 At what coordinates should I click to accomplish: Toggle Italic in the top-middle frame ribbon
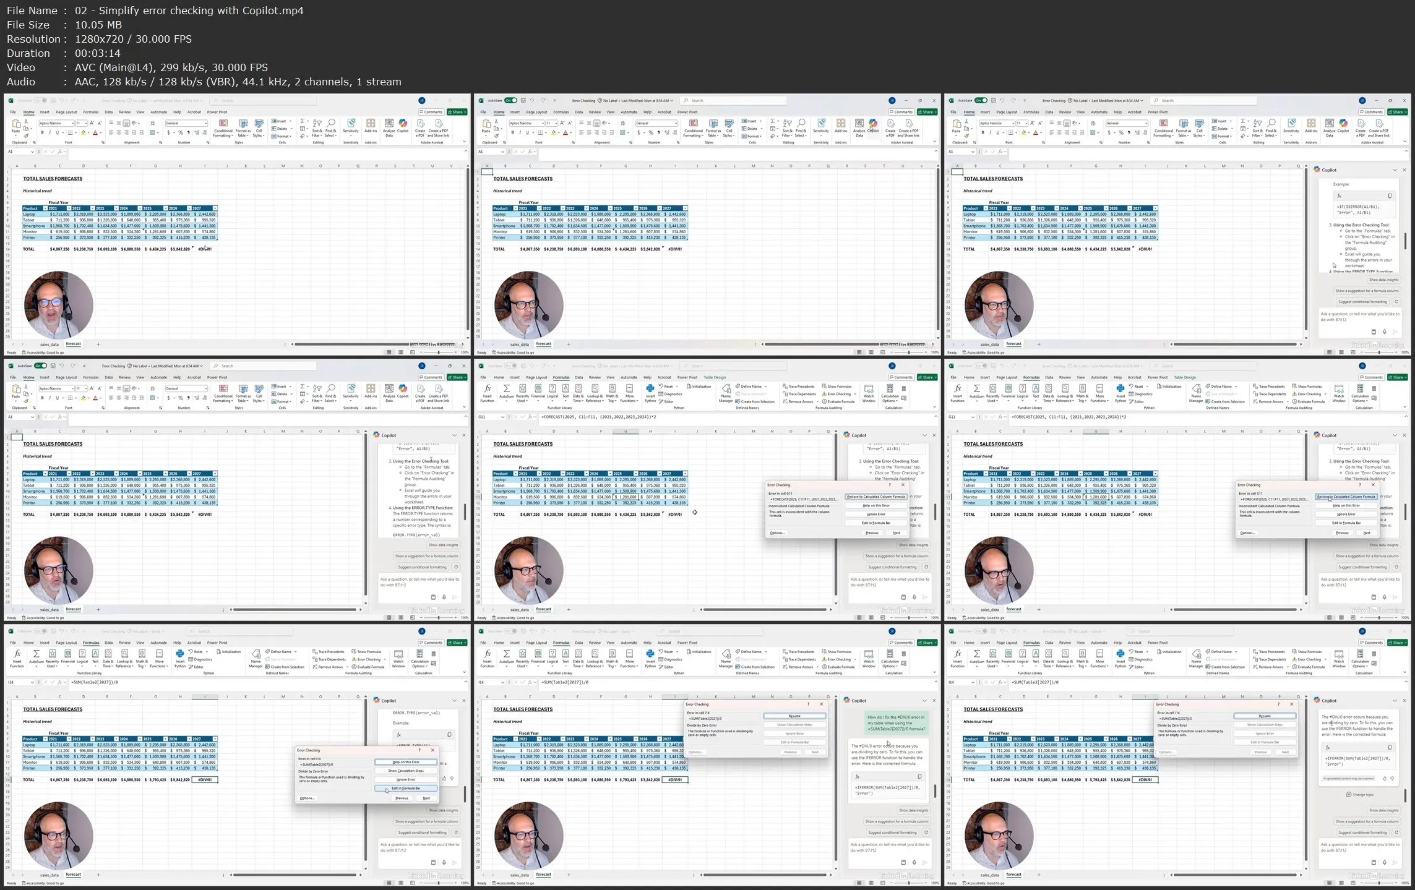(520, 132)
